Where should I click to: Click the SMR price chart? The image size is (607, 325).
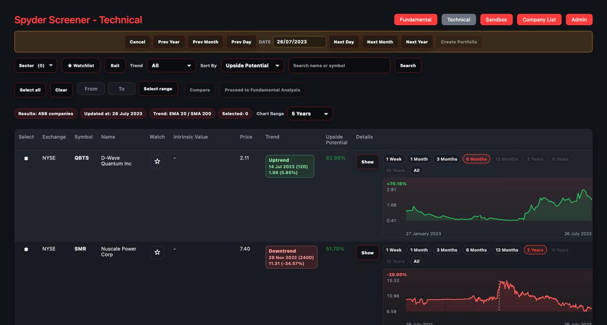pos(487,297)
